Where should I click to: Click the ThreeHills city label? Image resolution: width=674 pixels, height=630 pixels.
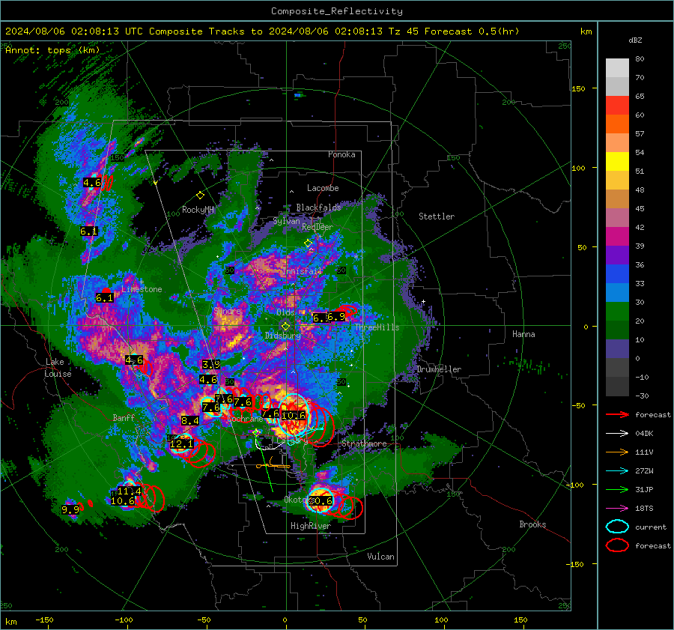tap(377, 327)
